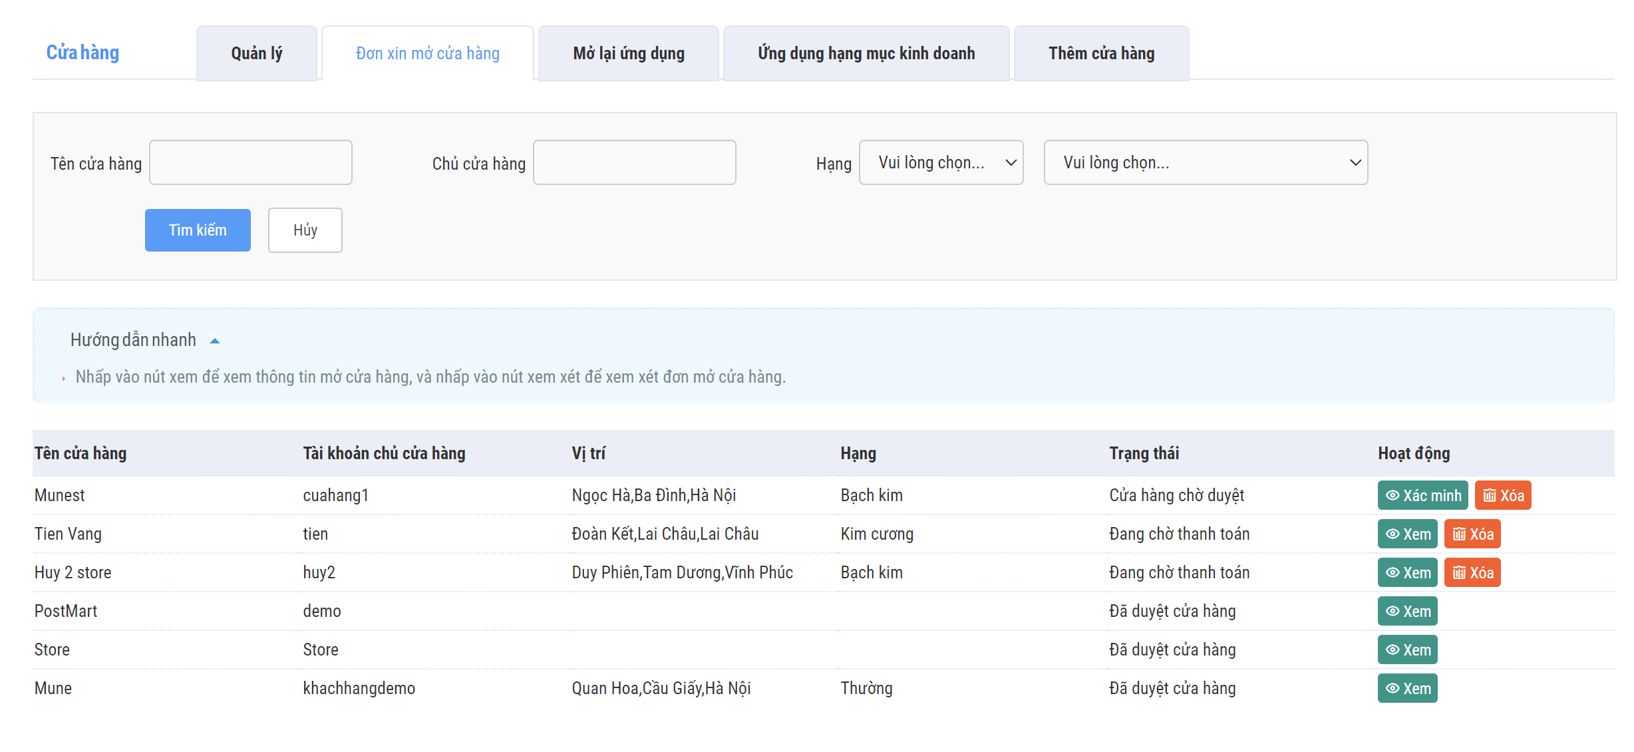The width and height of the screenshot is (1634, 752).
Task: Focus the Tên cửa hàng input field
Action: pos(250,162)
